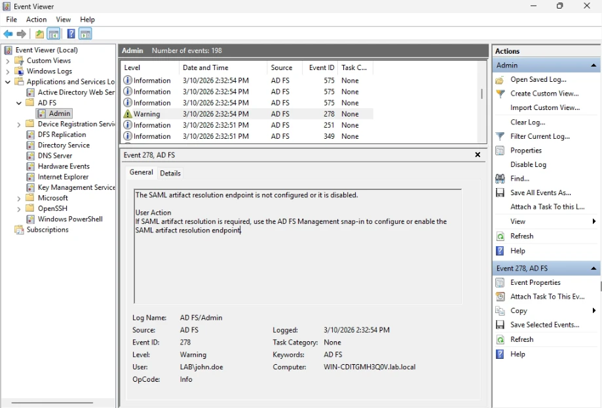Click Create Custom View funnel icon
602x408 pixels.
click(500, 94)
